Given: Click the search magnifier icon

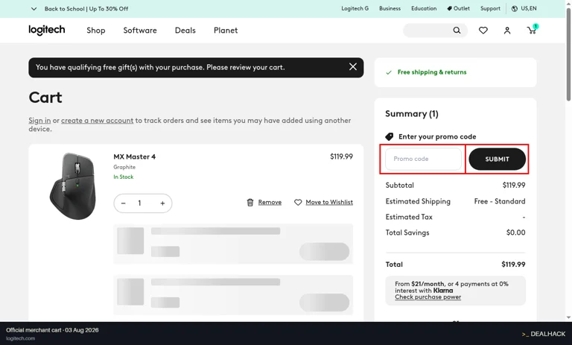Looking at the screenshot, I should pyautogui.click(x=457, y=31).
